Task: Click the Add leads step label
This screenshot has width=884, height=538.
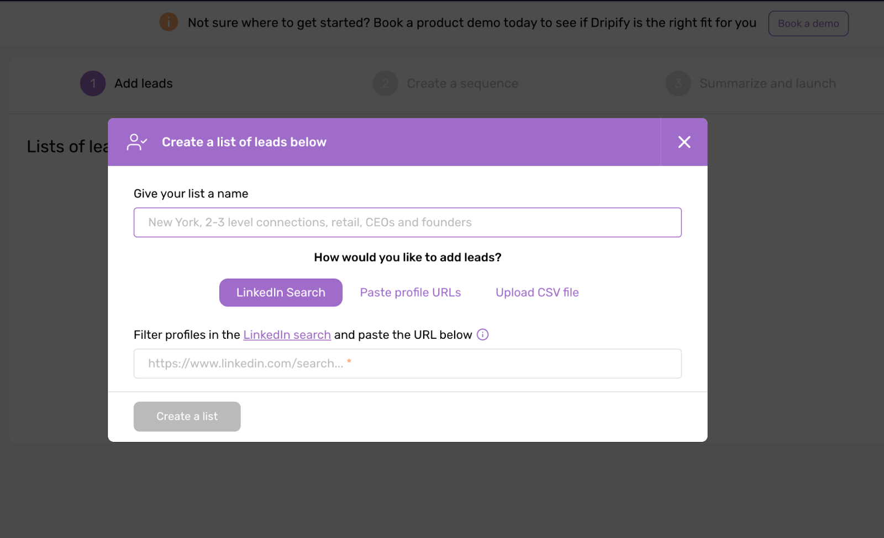Action: 143,83
